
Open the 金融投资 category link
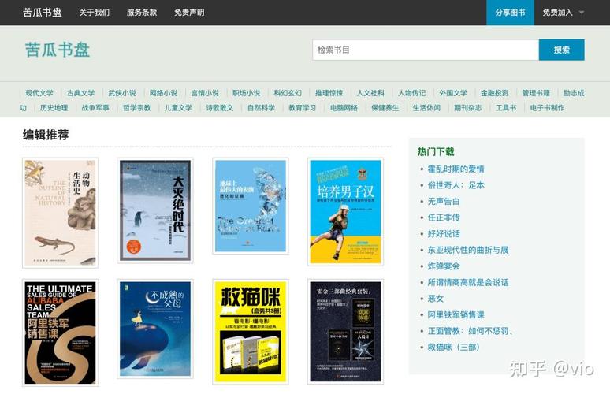pyautogui.click(x=495, y=93)
